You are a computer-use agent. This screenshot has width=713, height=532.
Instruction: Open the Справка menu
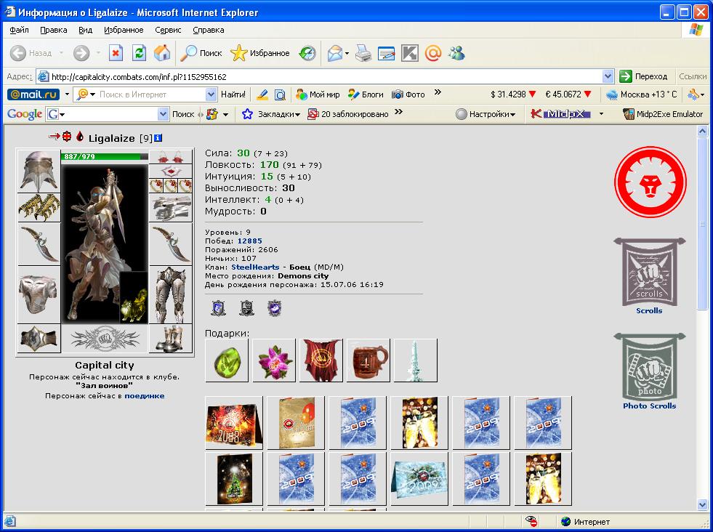point(209,30)
